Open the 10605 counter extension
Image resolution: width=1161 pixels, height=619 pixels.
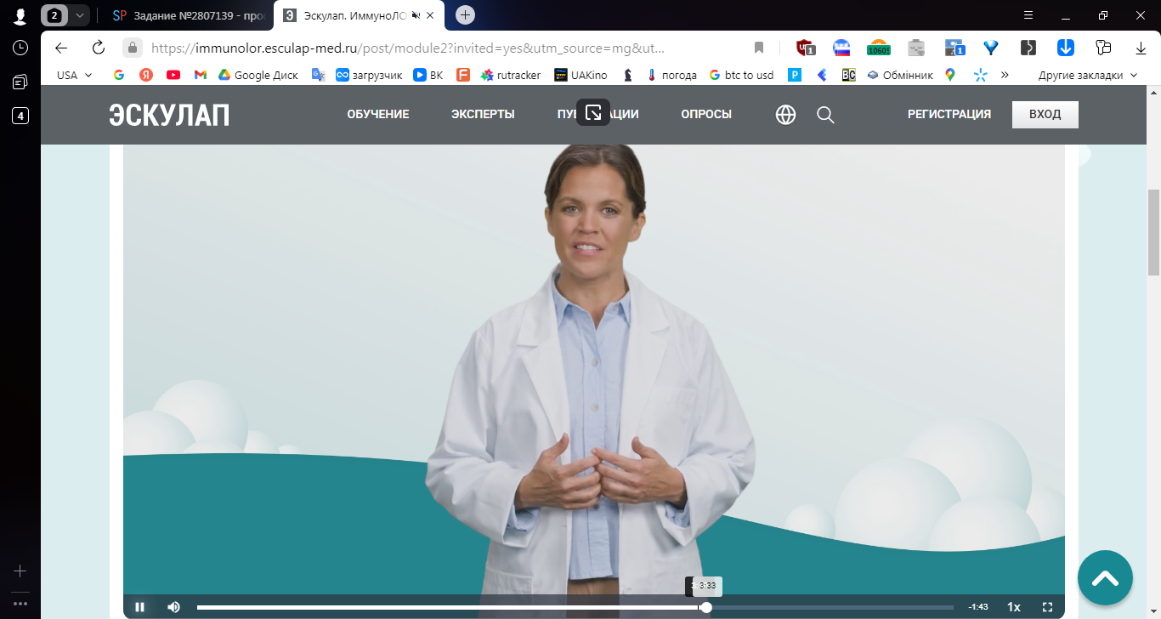point(879,48)
